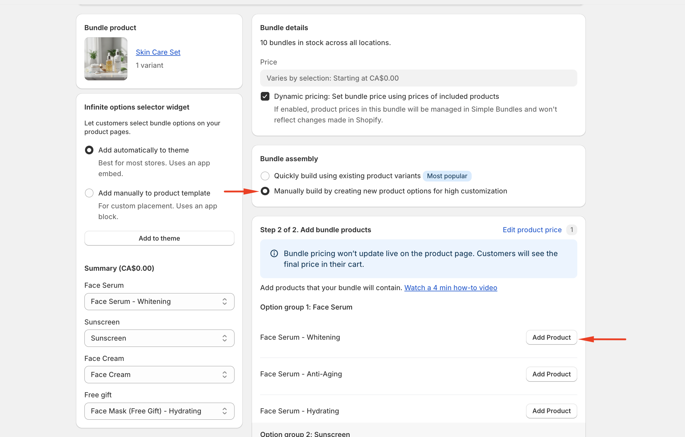Add Product for Face Serum - Anti-Aging
This screenshot has width=685, height=437.
(x=551, y=374)
